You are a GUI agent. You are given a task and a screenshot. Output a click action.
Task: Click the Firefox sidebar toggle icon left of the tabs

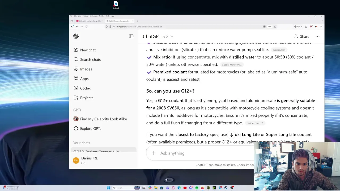[x=72, y=21]
